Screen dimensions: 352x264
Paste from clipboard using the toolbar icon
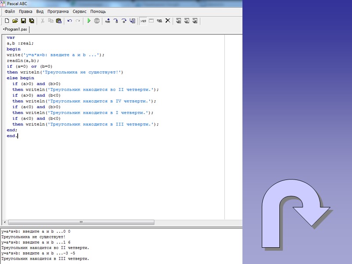[x=59, y=21]
